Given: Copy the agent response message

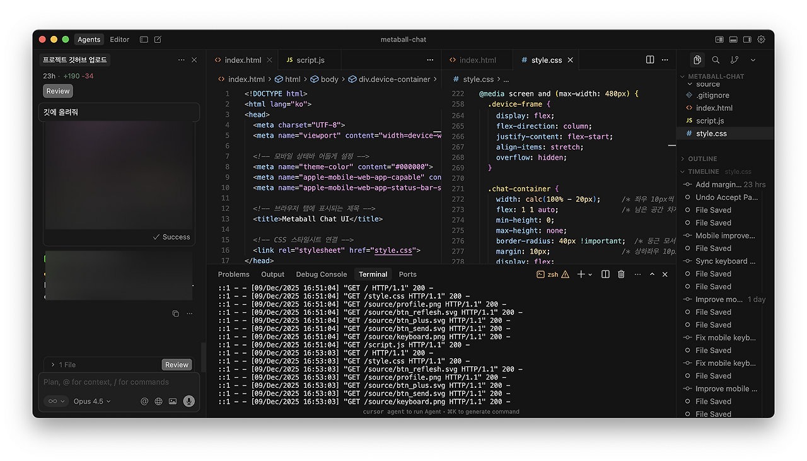Looking at the screenshot, I should click(x=176, y=313).
